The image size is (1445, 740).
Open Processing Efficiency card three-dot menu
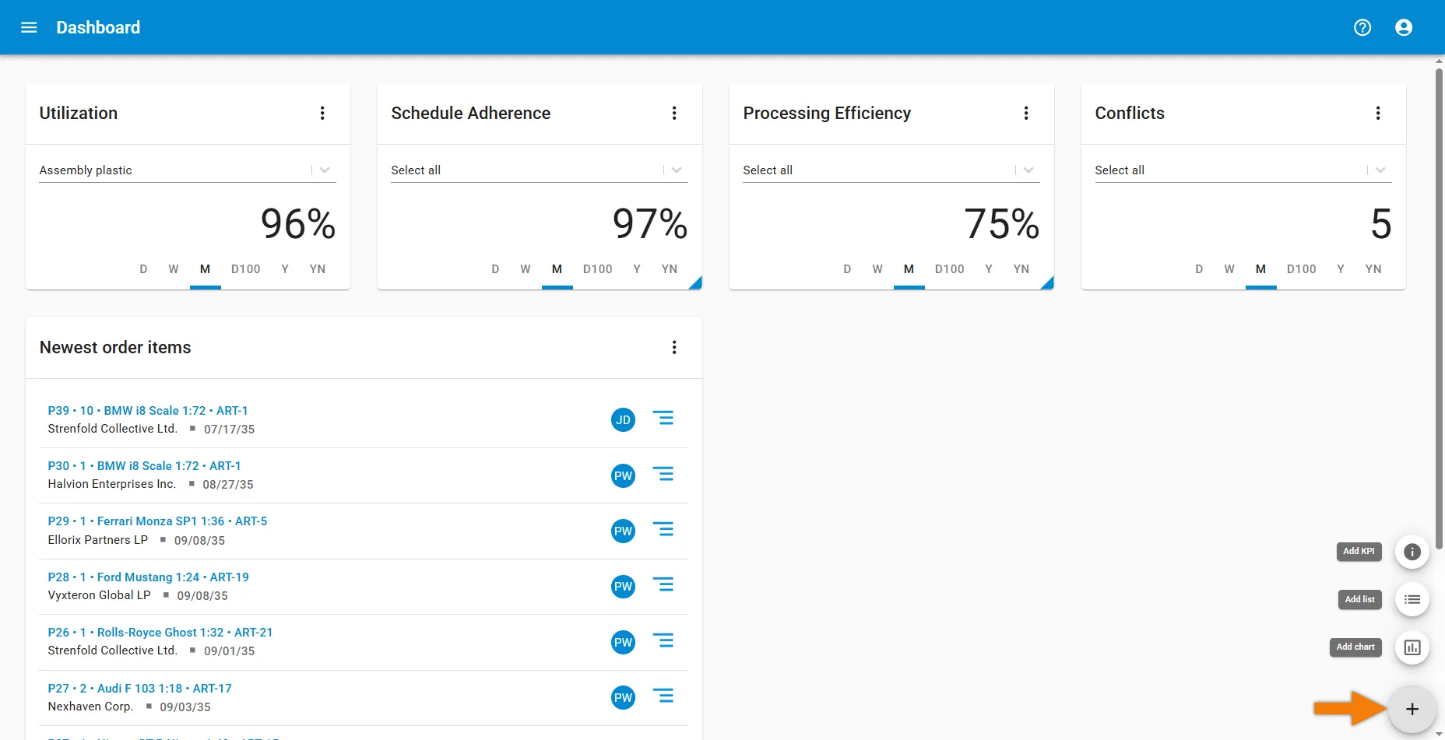[1026, 113]
